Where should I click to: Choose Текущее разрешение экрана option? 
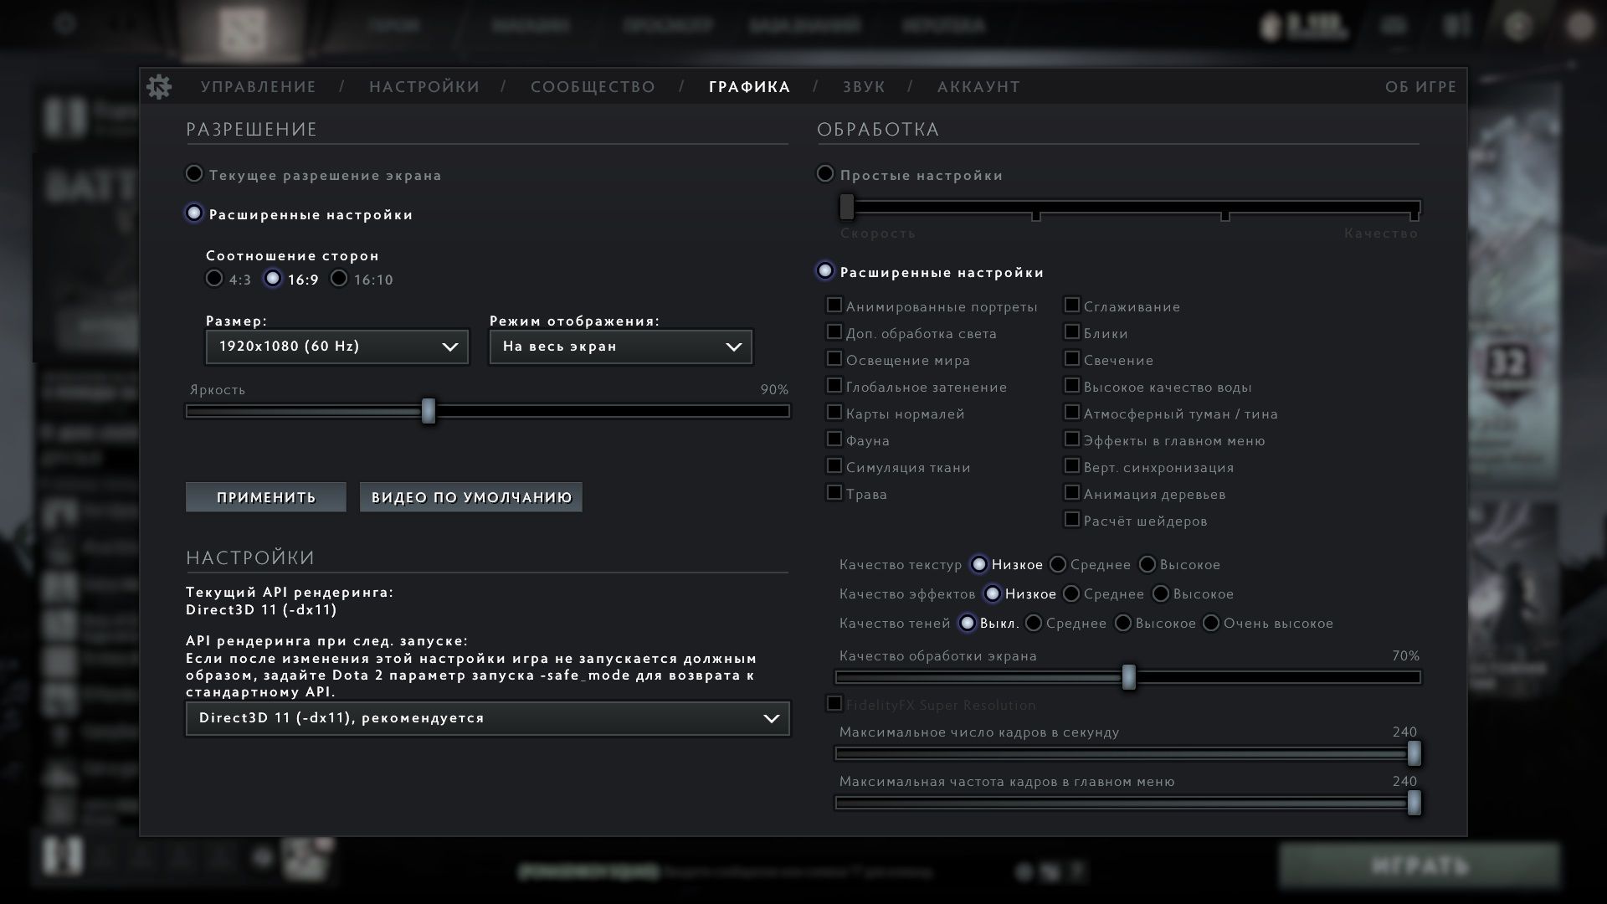(x=194, y=173)
